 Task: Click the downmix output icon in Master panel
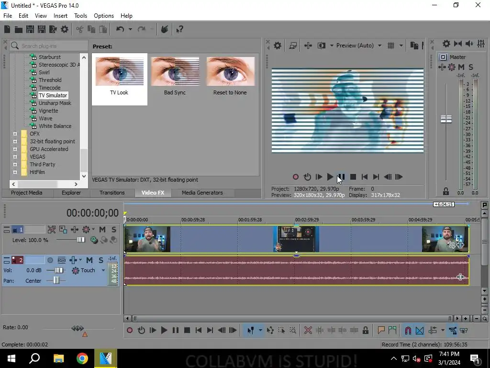[458, 44]
